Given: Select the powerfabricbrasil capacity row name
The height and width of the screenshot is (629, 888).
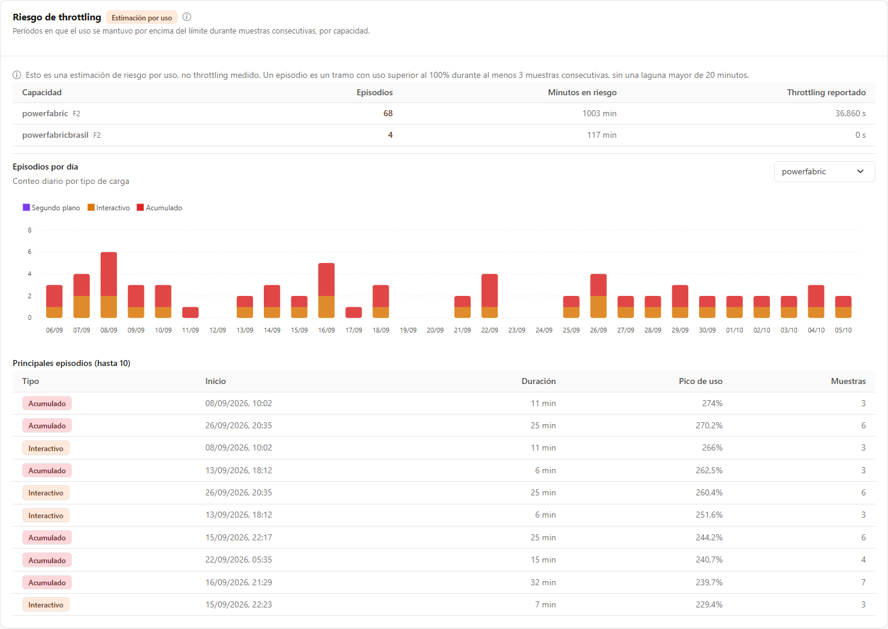Looking at the screenshot, I should pos(55,135).
